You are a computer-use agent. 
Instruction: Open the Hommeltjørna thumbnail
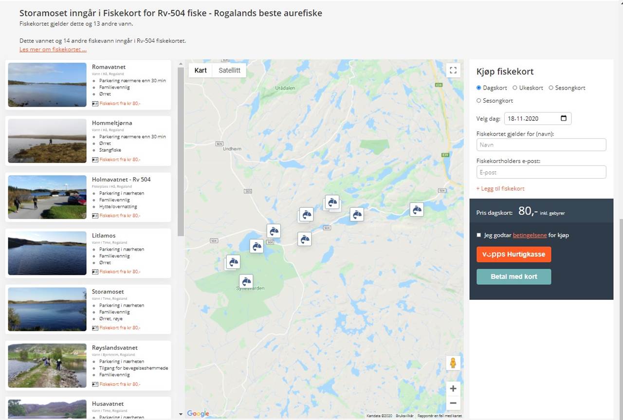[47, 141]
